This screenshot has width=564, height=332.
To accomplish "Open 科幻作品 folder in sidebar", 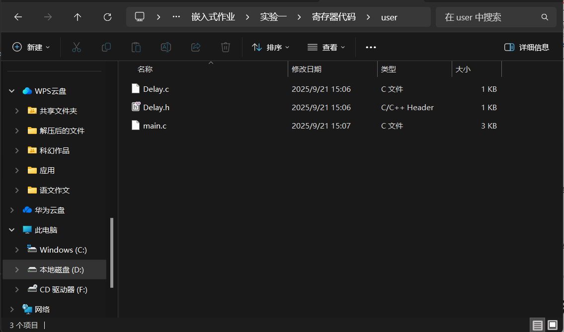I will [x=54, y=150].
